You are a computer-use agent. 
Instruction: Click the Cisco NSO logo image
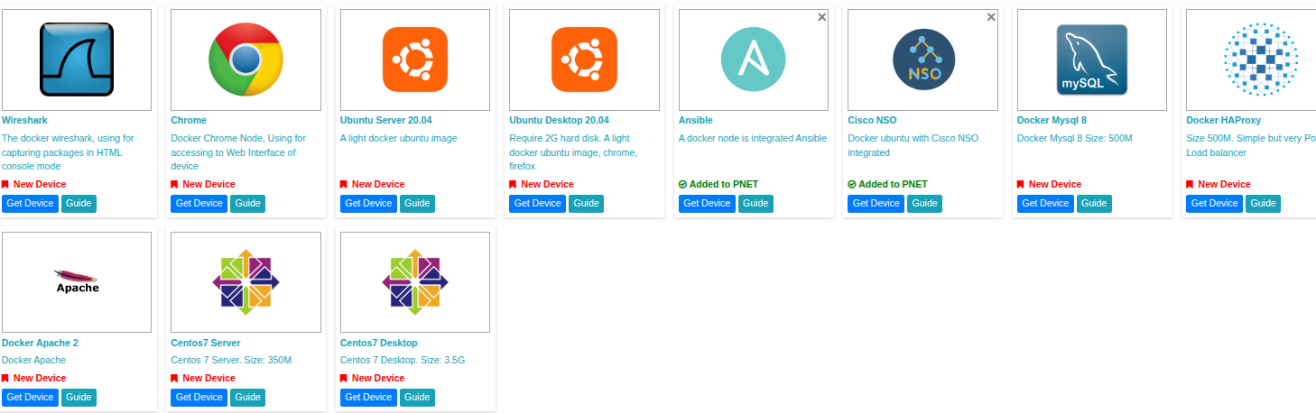coord(923,60)
